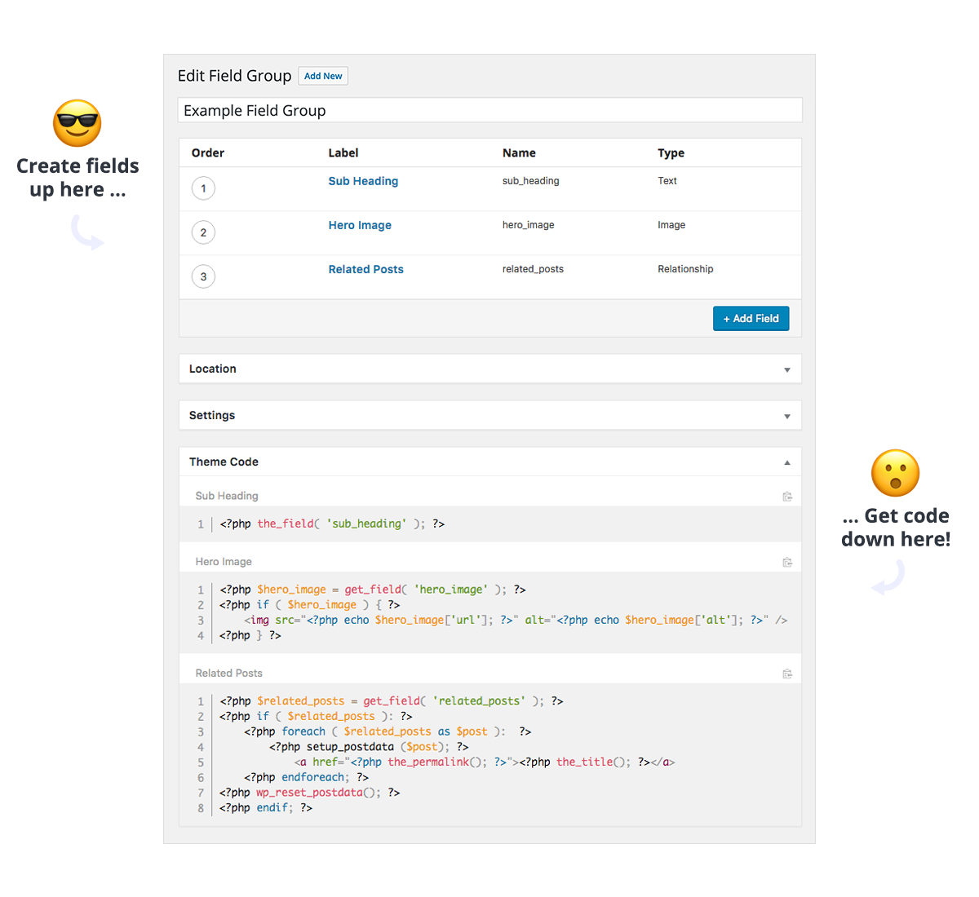
Task: Click the Related Posts code section title
Action: click(229, 674)
